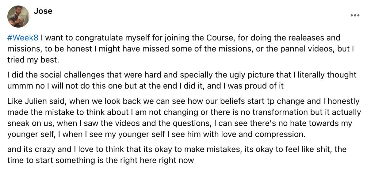
Task: Open Jose's profile via the author name
Action: pos(43,11)
